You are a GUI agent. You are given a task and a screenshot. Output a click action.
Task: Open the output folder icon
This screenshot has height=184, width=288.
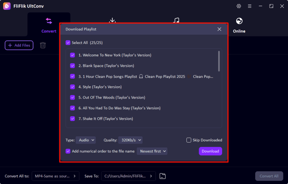pyautogui.click(x=163, y=176)
